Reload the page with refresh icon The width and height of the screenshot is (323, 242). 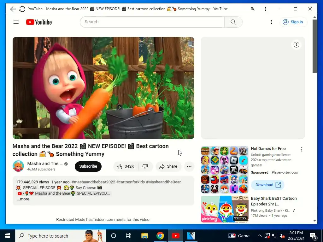22,9
